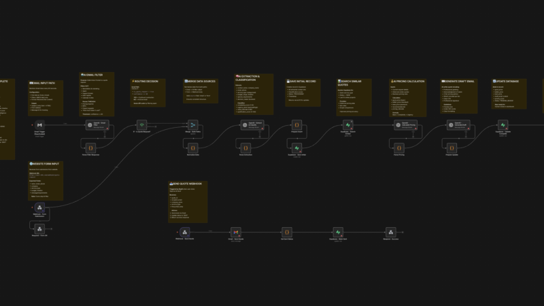Select the Gmail Email Trigger node

39,126
